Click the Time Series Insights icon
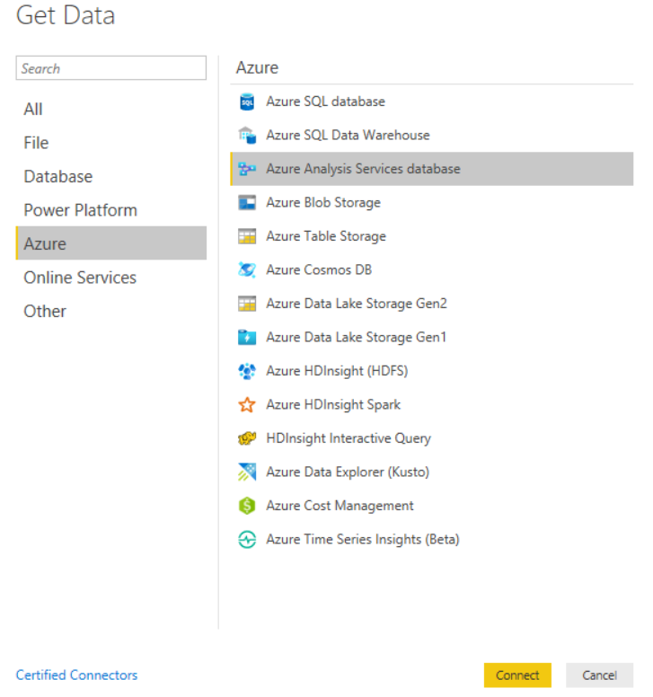 [x=247, y=540]
